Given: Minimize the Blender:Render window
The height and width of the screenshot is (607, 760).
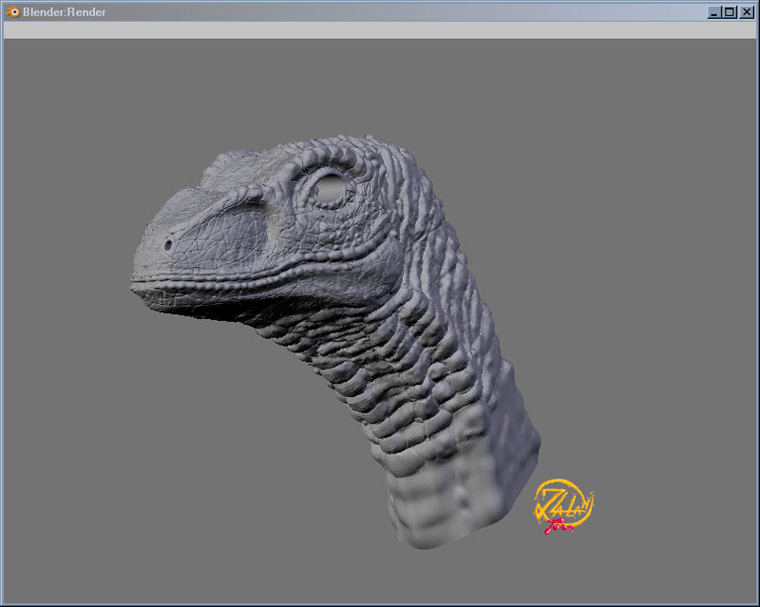Looking at the screenshot, I should click(713, 12).
